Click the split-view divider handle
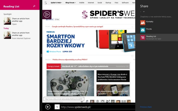The width and height of the screenshot is (178, 111). tap(41, 55)
